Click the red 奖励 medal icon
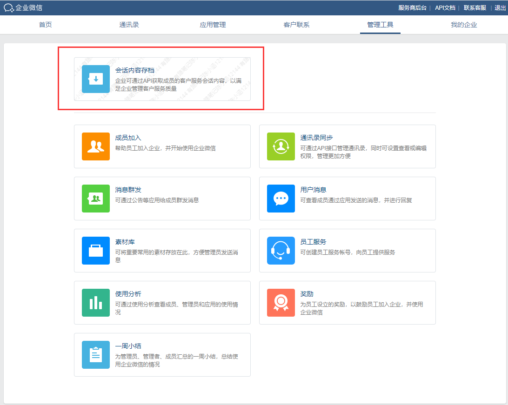 281,303
